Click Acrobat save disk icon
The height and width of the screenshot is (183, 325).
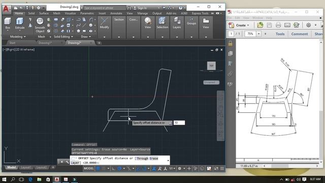pos(269,25)
